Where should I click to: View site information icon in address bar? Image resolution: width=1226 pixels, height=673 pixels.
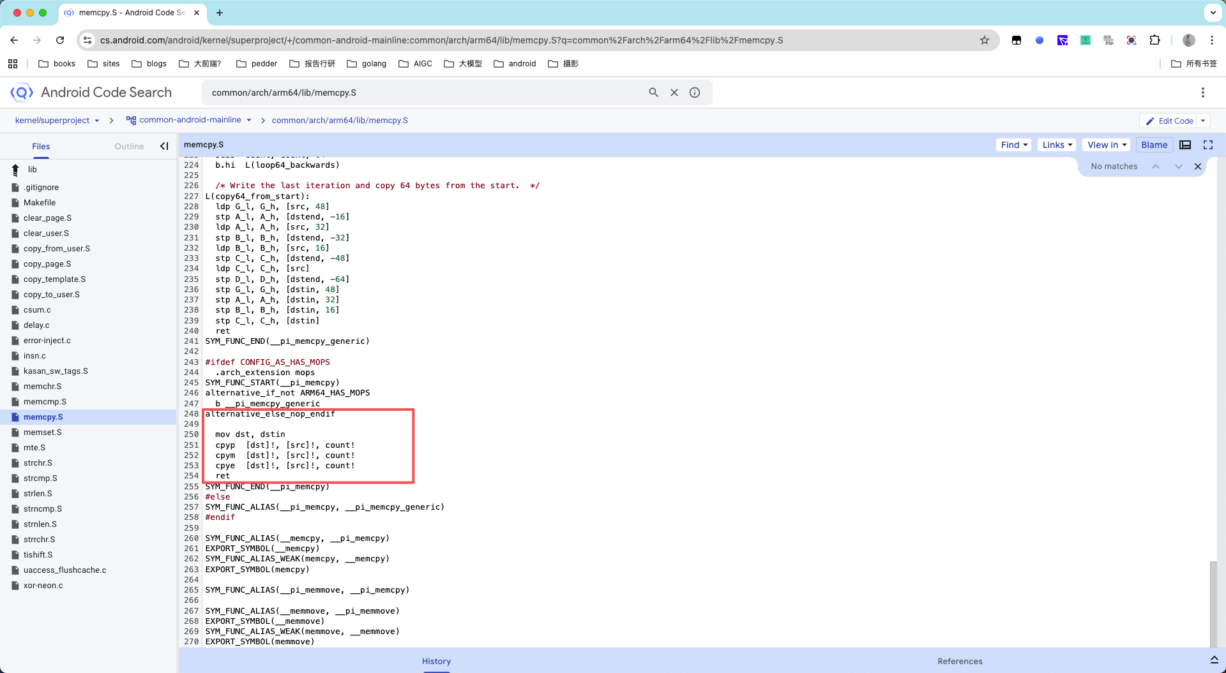pos(88,40)
